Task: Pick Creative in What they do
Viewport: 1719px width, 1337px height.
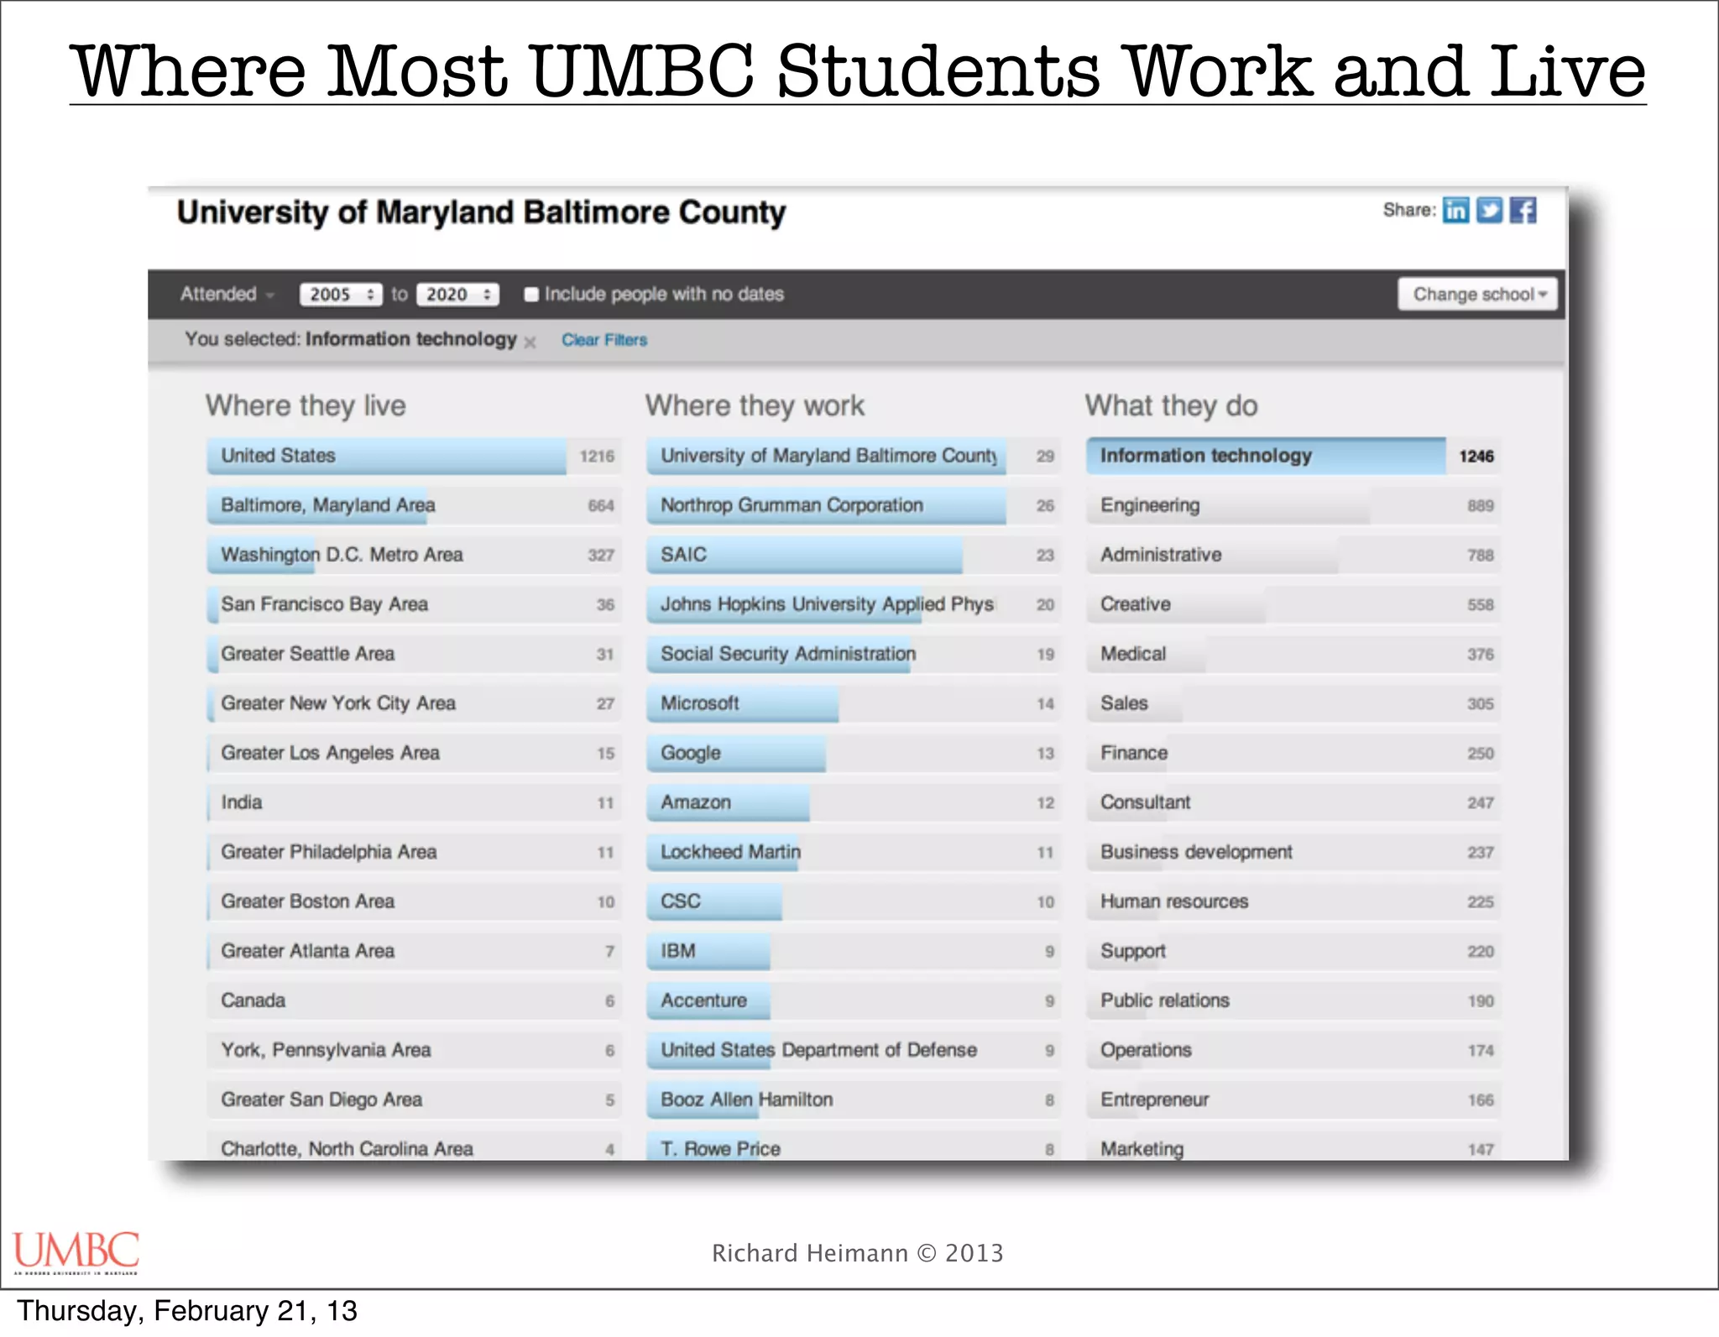Action: (x=1293, y=604)
